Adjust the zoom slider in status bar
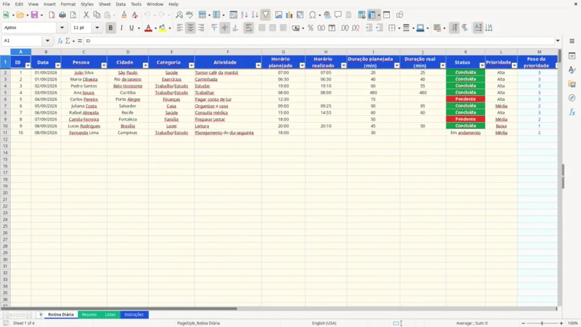 pyautogui.click(x=542, y=323)
